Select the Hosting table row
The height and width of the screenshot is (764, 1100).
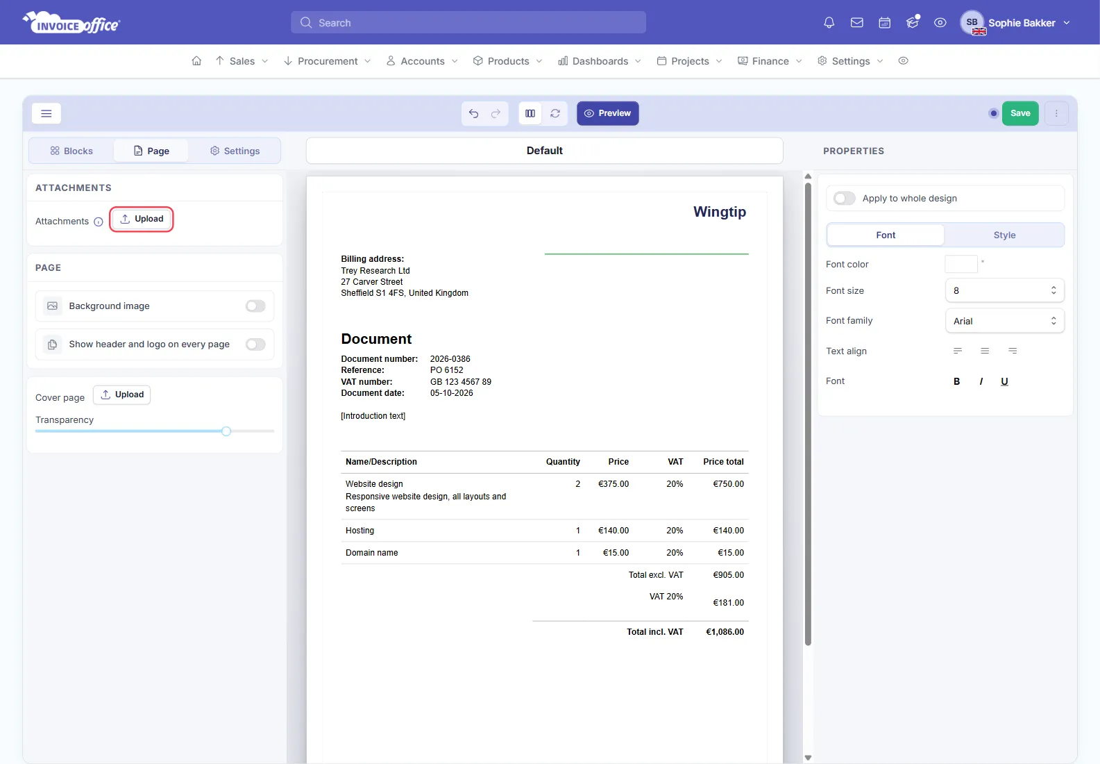pos(545,531)
